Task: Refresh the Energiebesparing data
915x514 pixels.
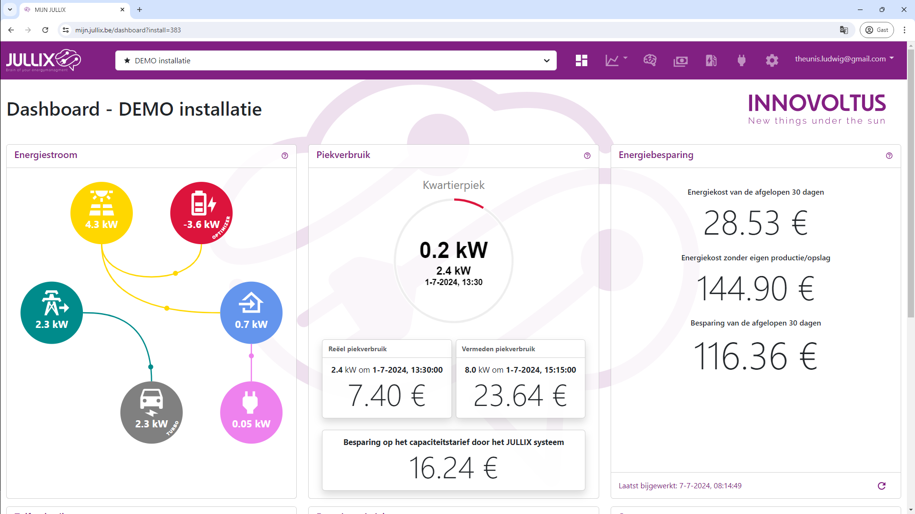Action: tap(882, 486)
